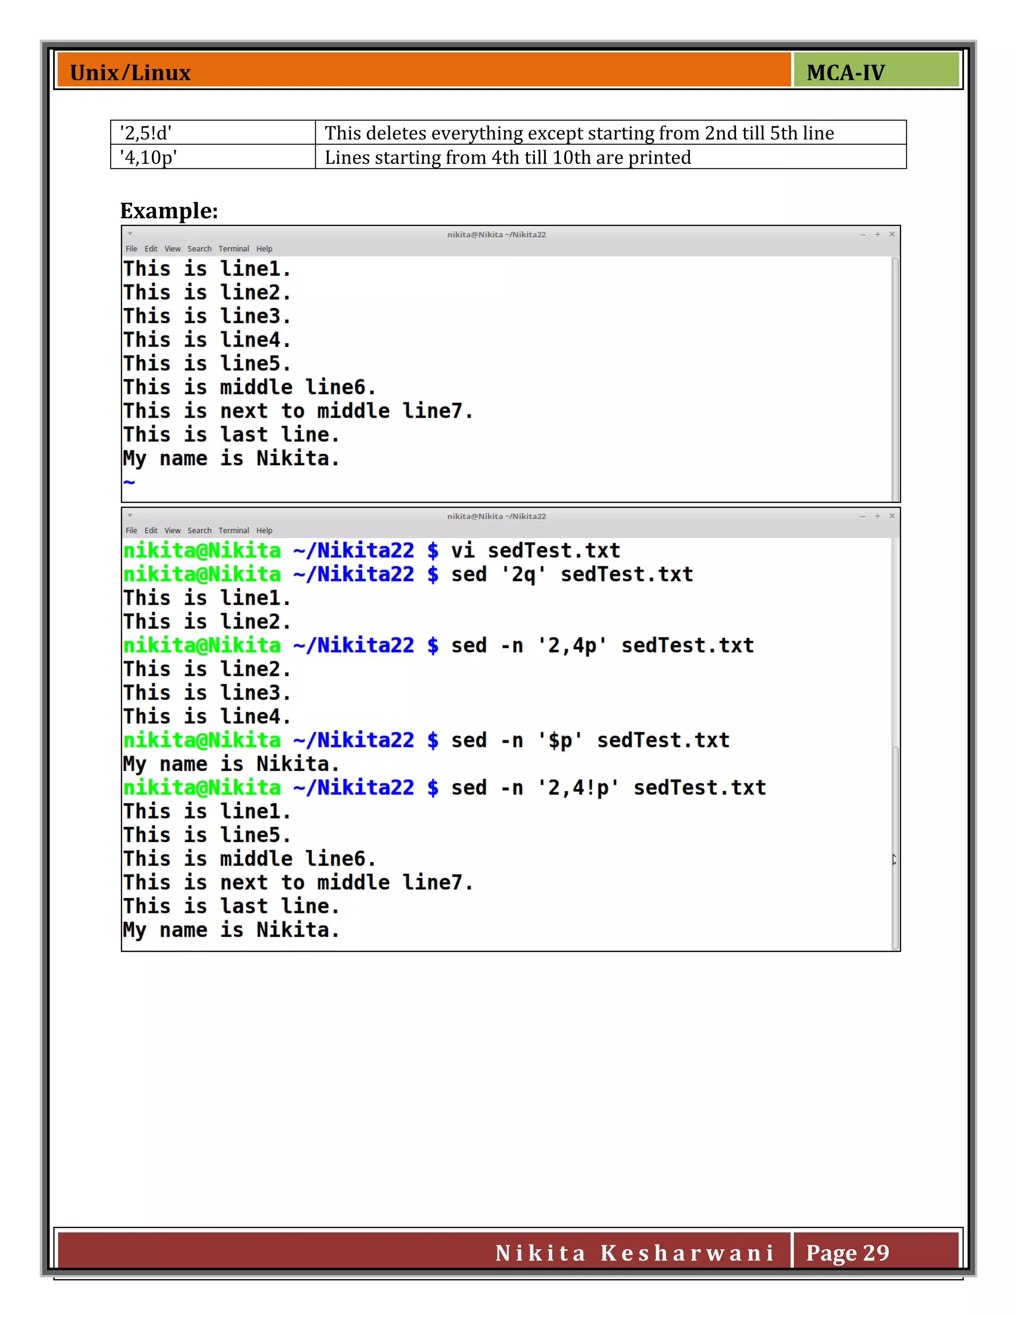Open View menu in upper terminal window

[x=172, y=248]
